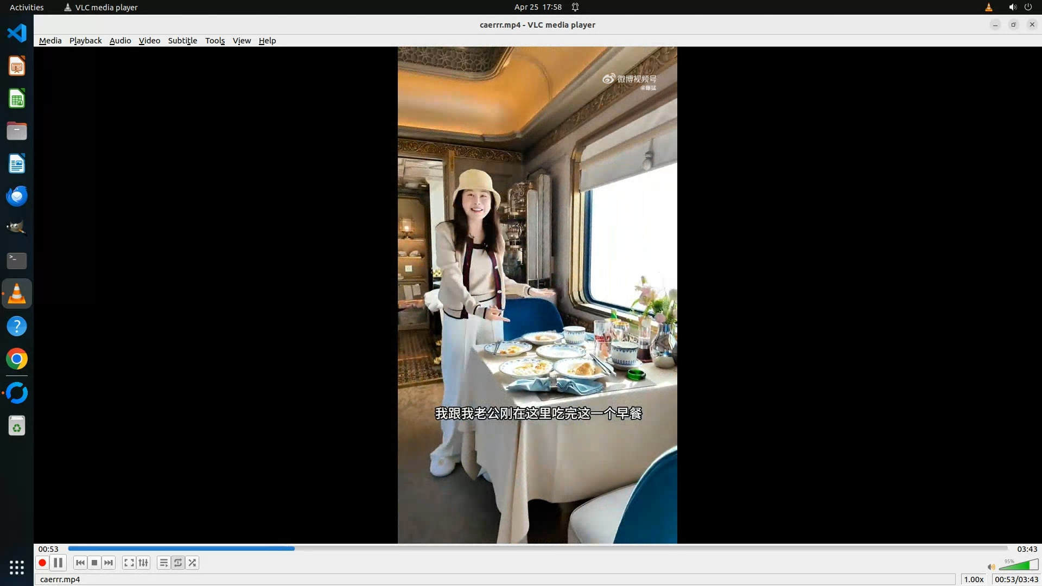Image resolution: width=1042 pixels, height=586 pixels.
Task: Adjust the green volume slider
Action: click(1018, 566)
